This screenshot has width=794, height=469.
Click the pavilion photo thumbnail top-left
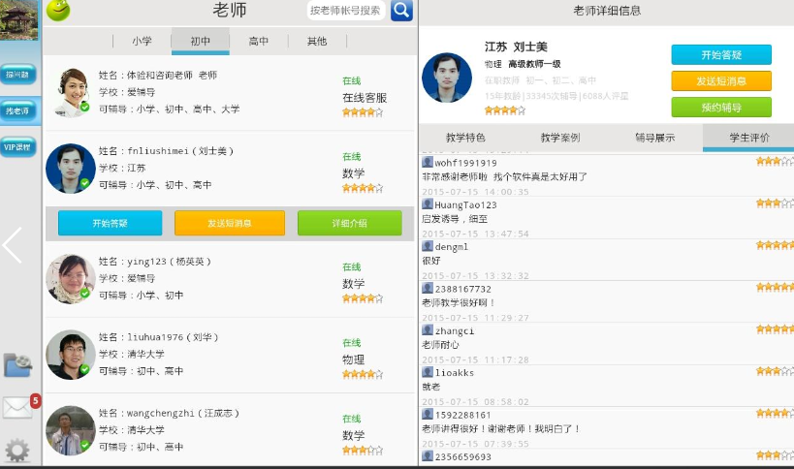tap(18, 19)
